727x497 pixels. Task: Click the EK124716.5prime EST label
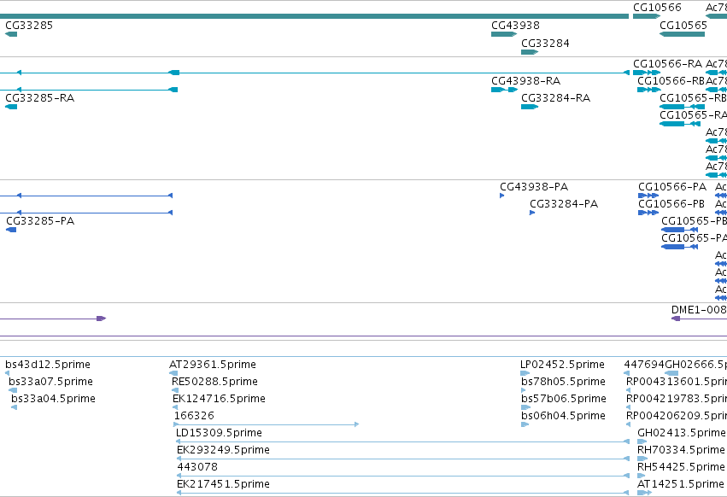pos(219,399)
